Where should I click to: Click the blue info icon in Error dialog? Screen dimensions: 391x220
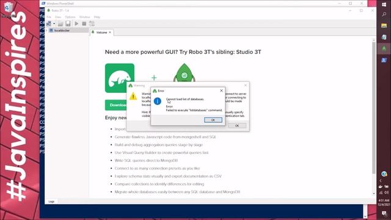(x=158, y=101)
